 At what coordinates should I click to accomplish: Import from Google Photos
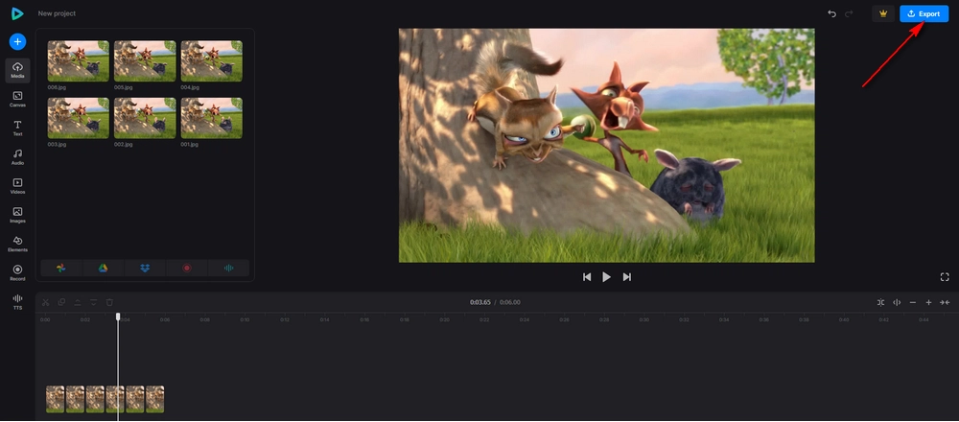[61, 268]
